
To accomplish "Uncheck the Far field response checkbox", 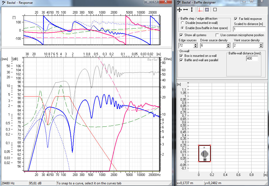I will pyautogui.click(x=236, y=19).
